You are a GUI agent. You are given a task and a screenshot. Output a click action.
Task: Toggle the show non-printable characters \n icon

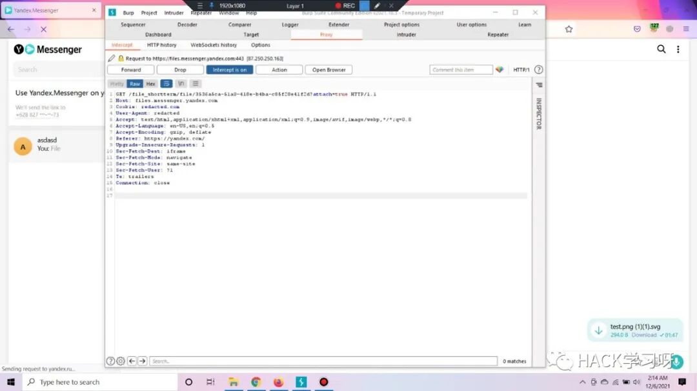click(181, 84)
